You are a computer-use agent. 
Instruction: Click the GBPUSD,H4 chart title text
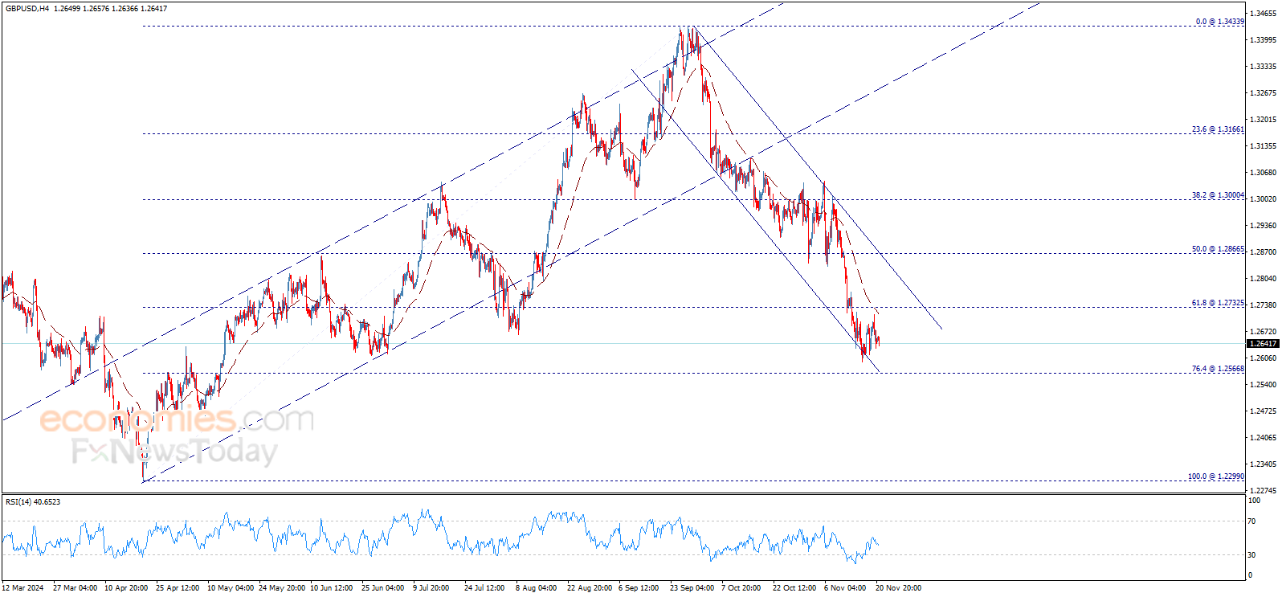[27, 8]
